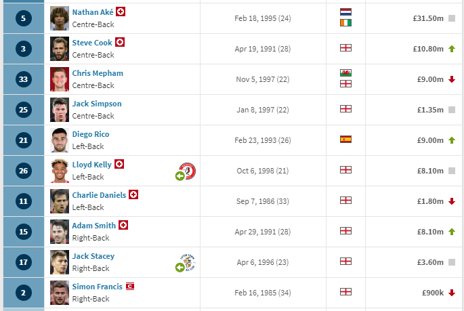464x311 pixels.
Task: Click the Welsh flag for Chris Mepham
Action: (x=345, y=72)
